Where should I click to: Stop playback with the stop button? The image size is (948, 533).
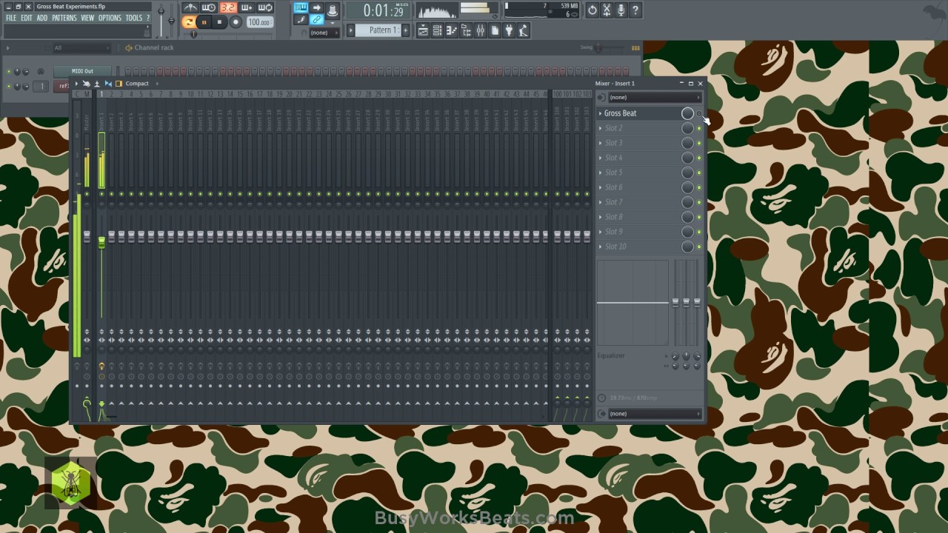coord(219,22)
